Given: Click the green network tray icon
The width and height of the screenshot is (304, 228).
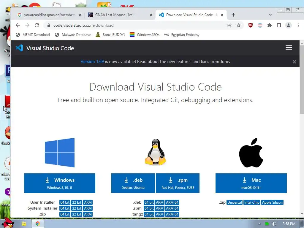Looking at the screenshot, I should click(267, 224).
